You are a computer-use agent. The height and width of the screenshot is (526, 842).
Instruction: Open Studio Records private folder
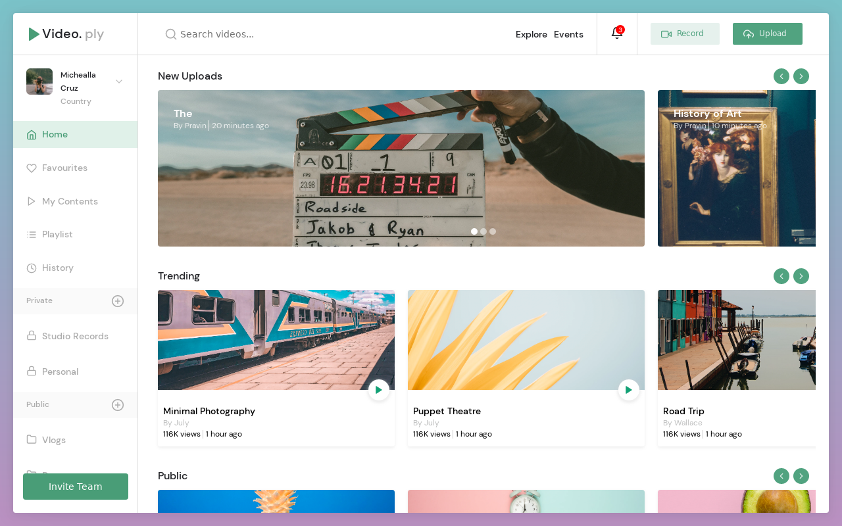75,337
